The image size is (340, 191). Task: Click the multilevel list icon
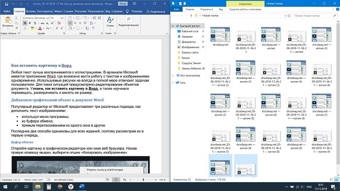click(x=86, y=18)
